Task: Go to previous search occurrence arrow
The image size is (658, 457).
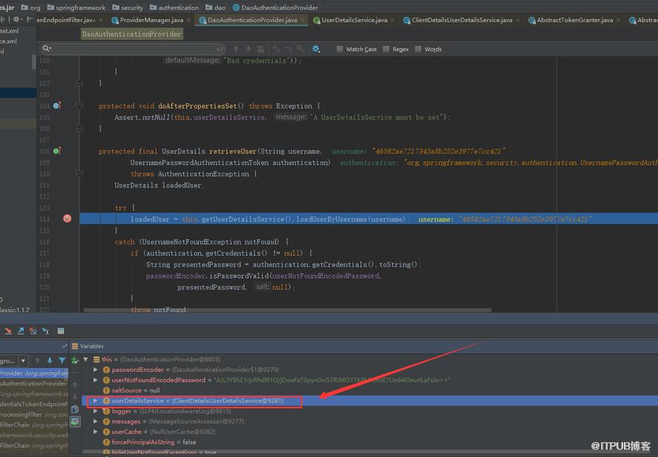Action: pyautogui.click(x=236, y=49)
